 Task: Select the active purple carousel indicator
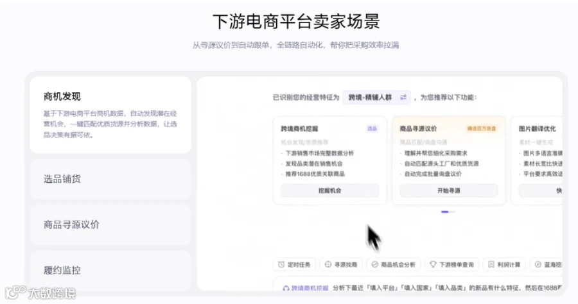tap(444, 212)
